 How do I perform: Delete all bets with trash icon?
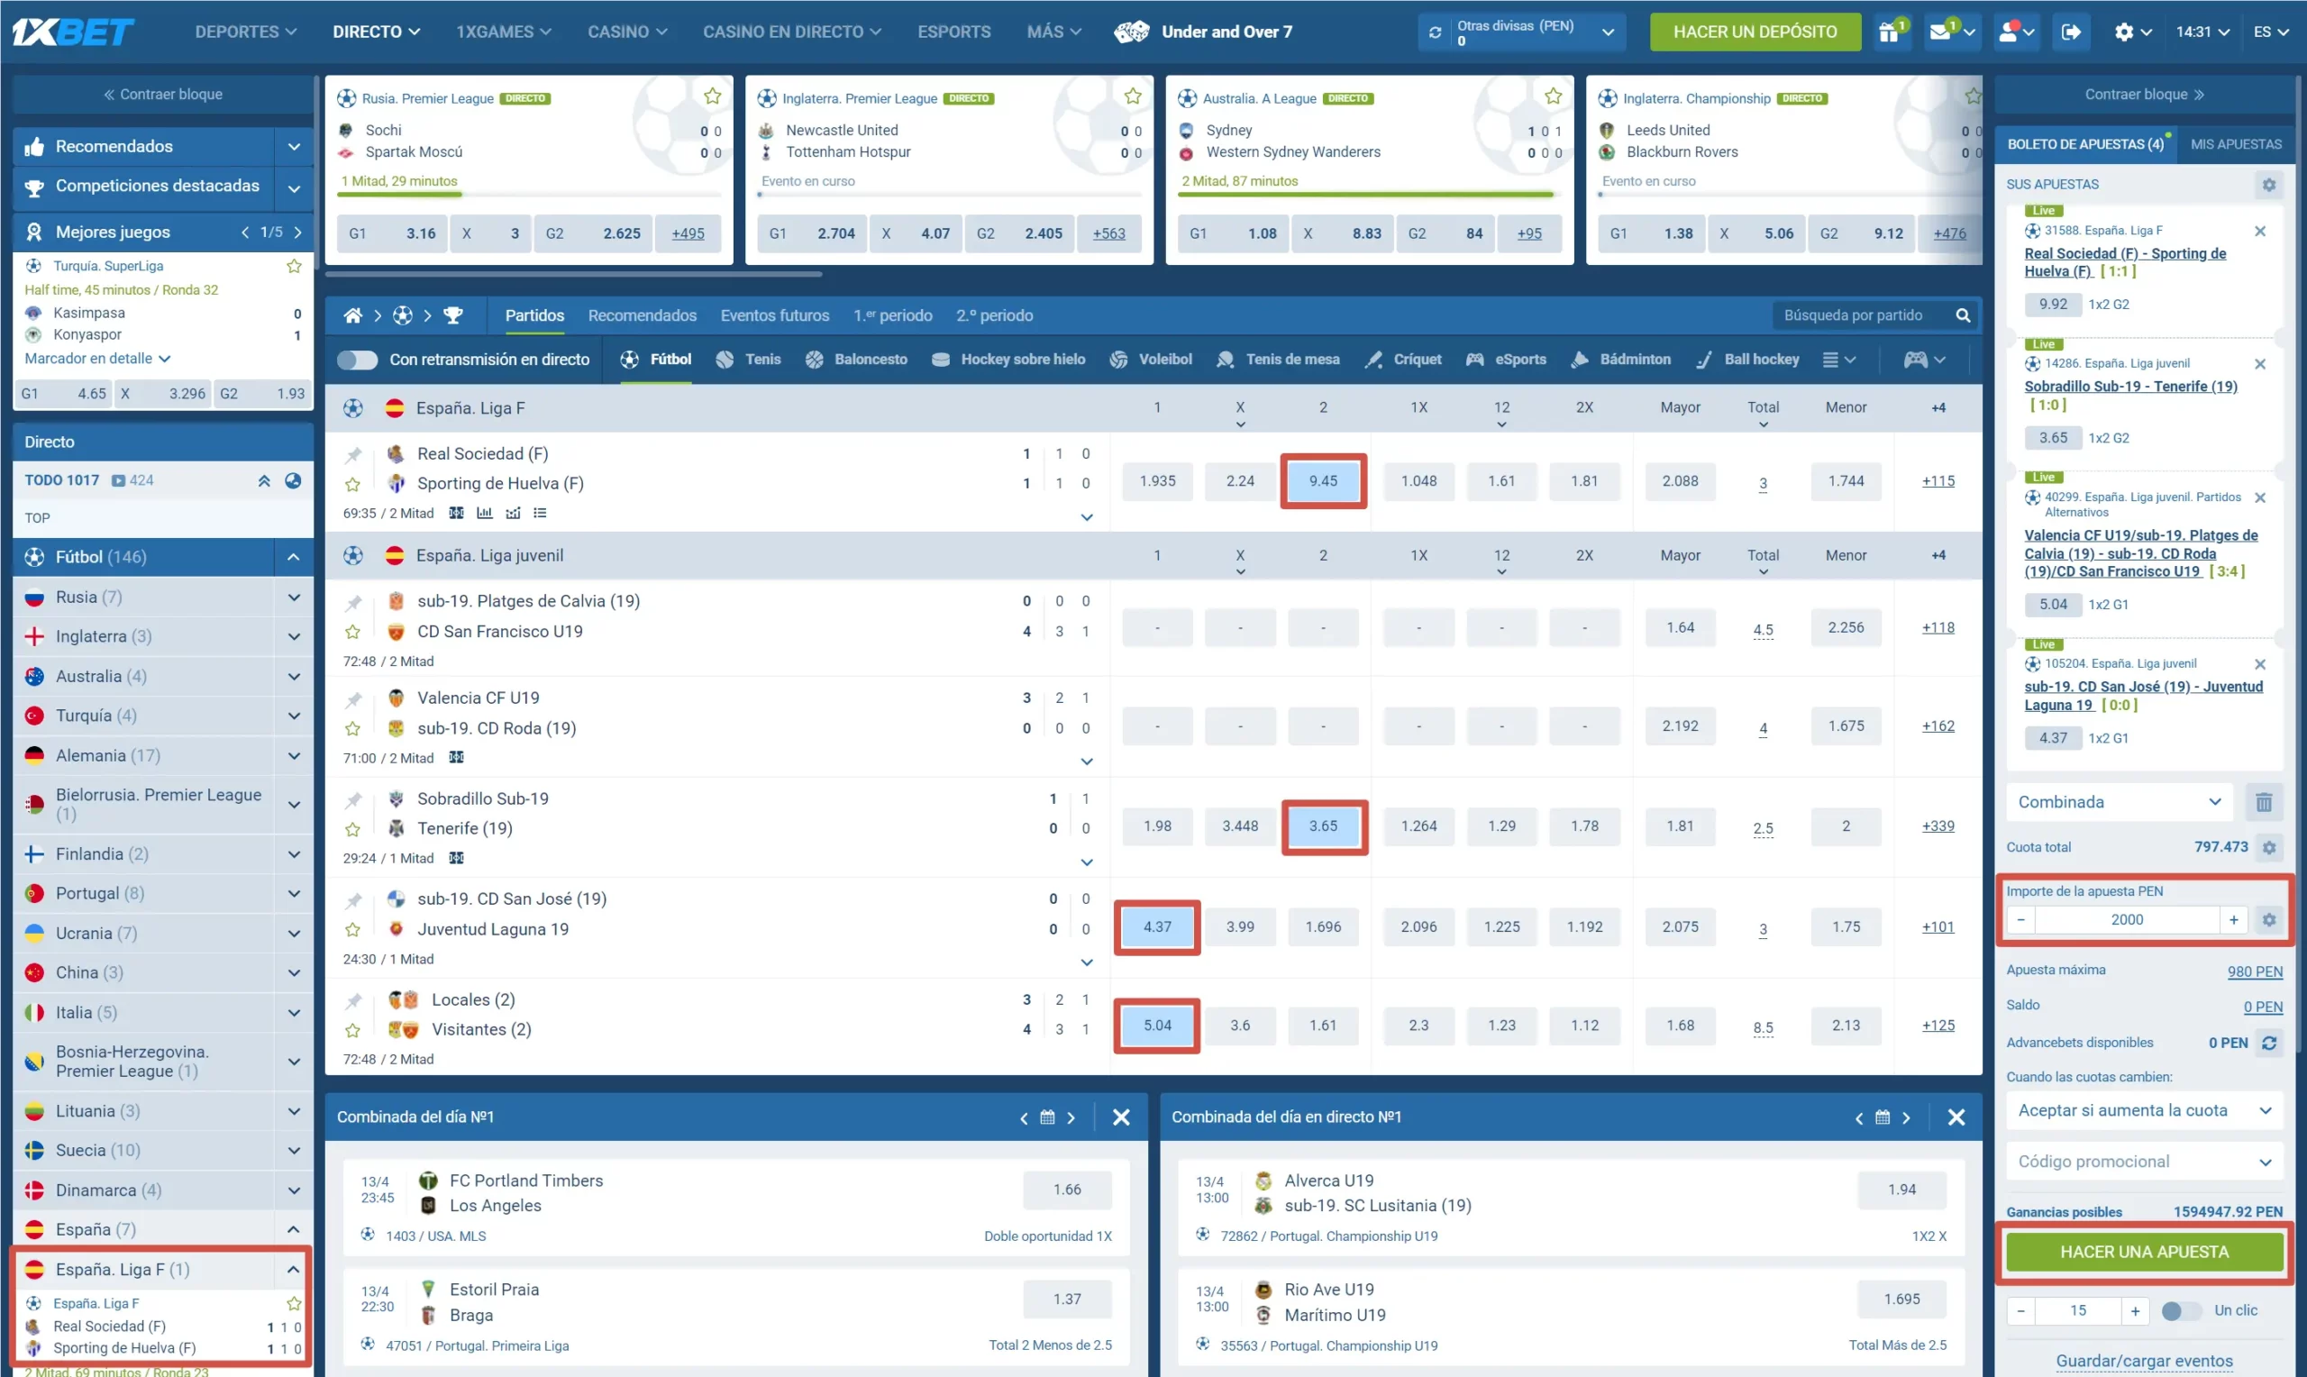2264,803
